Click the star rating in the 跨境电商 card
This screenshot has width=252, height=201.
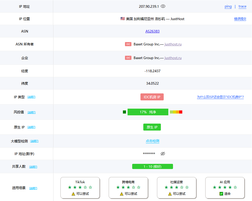128,187
